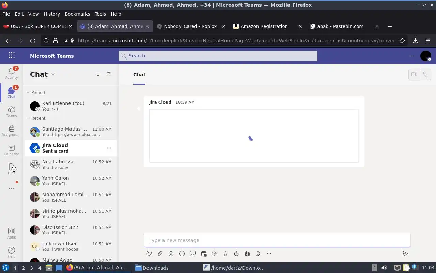The image size is (436, 273).
Task: Select the Chat tab in conversation header
Action: tap(139, 75)
